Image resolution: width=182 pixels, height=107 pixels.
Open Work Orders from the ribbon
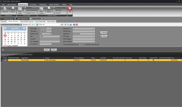pyautogui.click(x=20, y=10)
